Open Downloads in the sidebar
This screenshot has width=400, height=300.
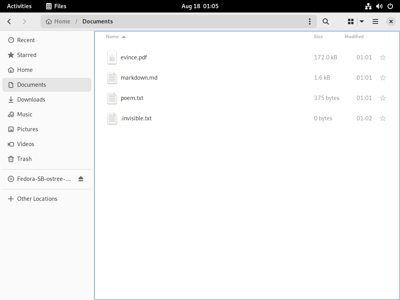[47, 100]
